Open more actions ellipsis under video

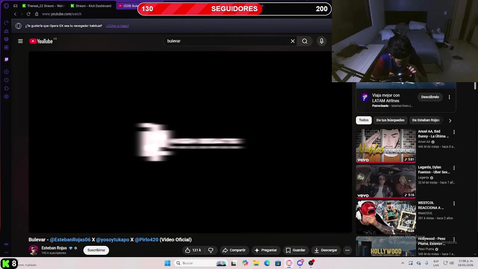[347, 250]
